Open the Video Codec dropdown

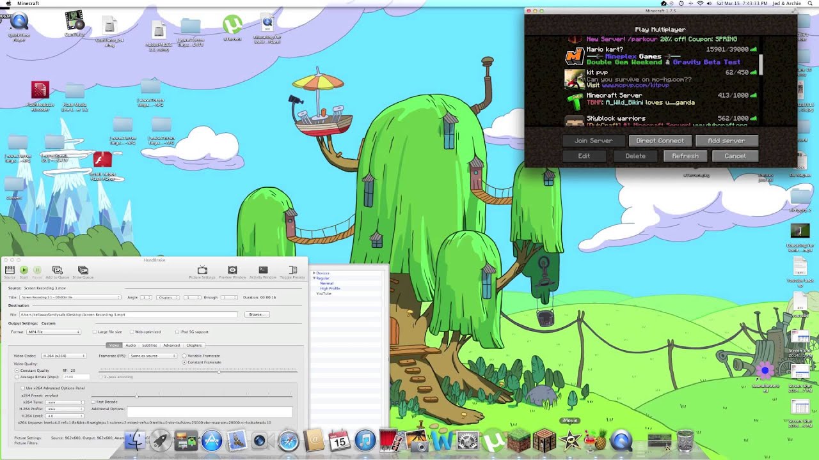tap(63, 356)
